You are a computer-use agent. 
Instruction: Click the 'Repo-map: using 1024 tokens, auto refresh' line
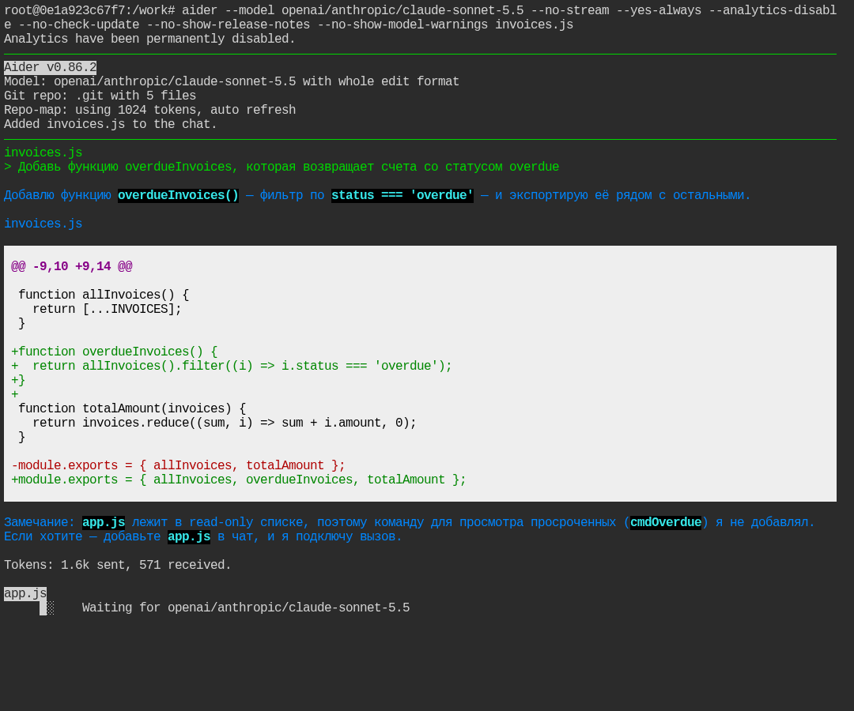click(149, 110)
